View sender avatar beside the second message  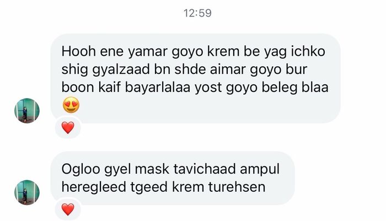coord(27,192)
